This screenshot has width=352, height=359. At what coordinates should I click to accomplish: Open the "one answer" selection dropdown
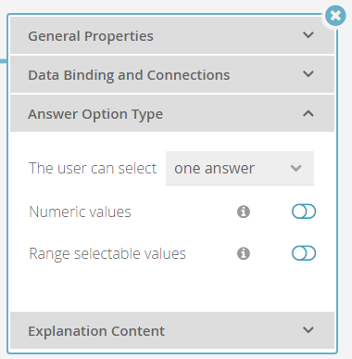(240, 169)
